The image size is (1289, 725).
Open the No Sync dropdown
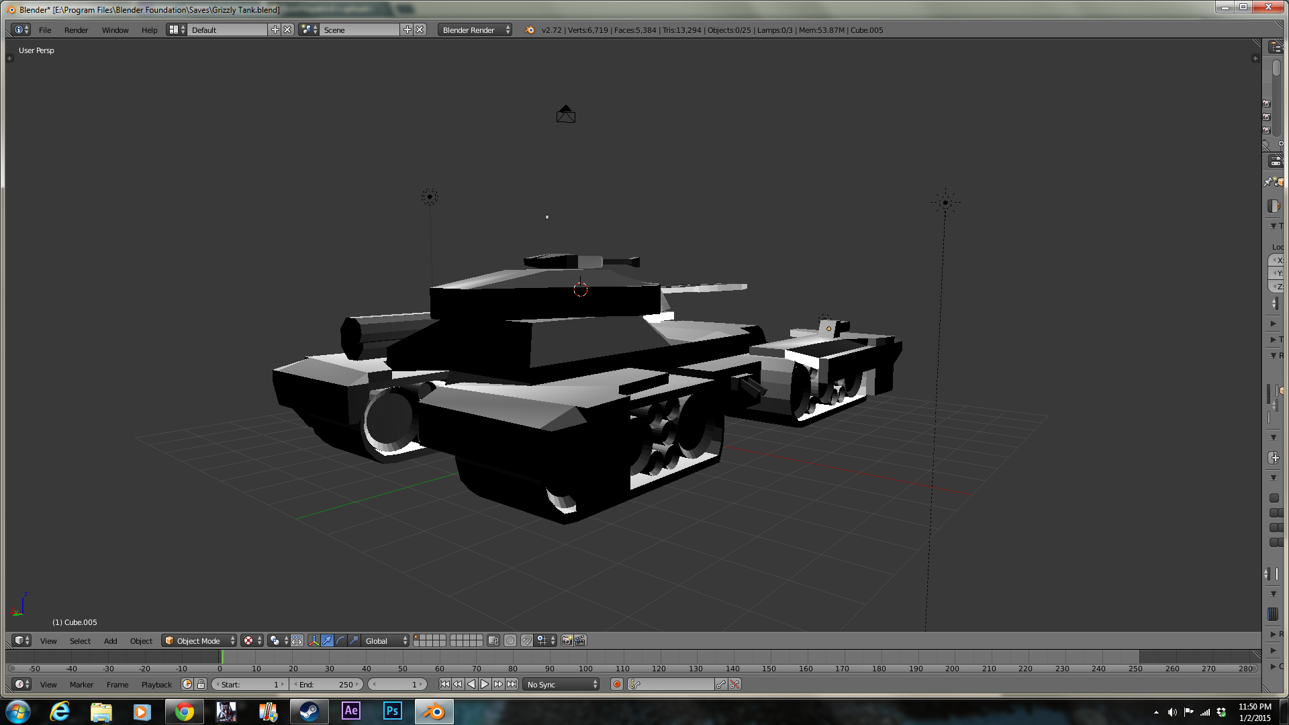click(561, 685)
